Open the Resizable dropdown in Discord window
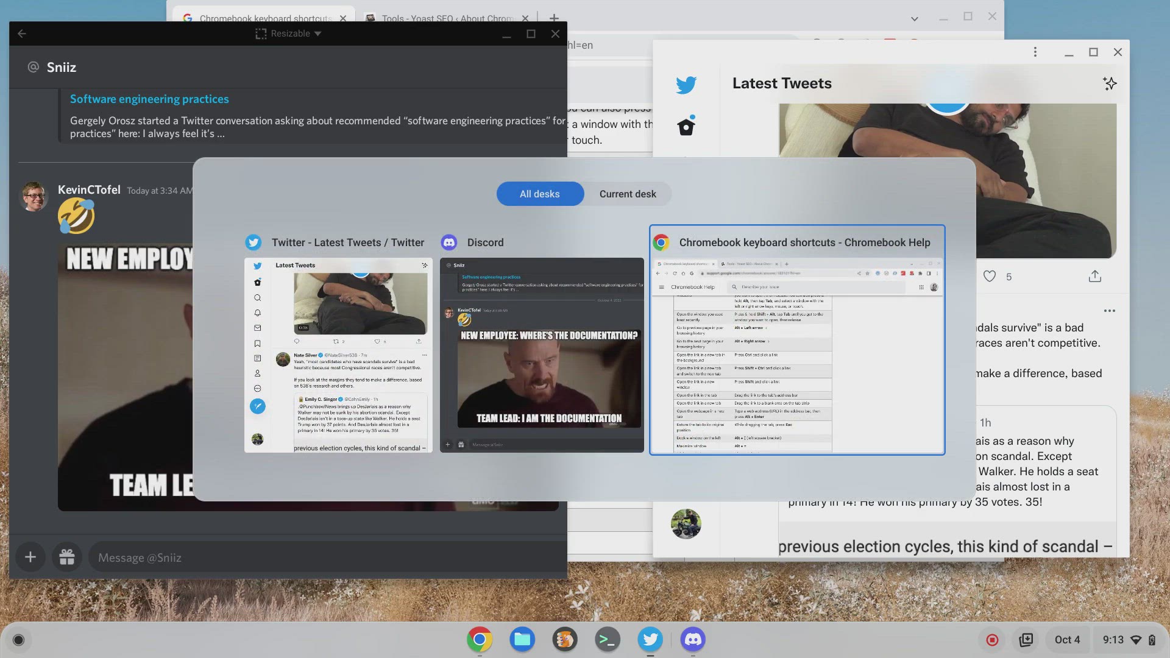1170x658 pixels. [x=288, y=34]
